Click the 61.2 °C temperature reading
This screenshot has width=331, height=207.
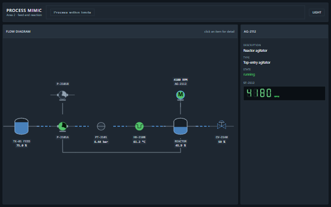139,142
